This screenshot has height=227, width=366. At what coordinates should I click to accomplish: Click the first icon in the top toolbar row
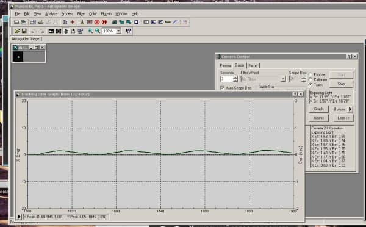pos(16,22)
